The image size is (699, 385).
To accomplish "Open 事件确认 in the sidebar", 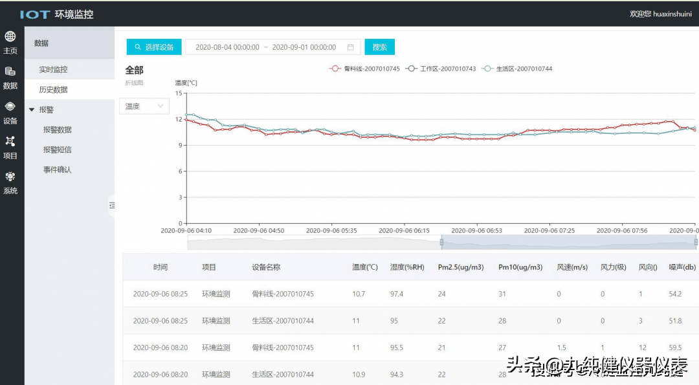I will pyautogui.click(x=58, y=170).
